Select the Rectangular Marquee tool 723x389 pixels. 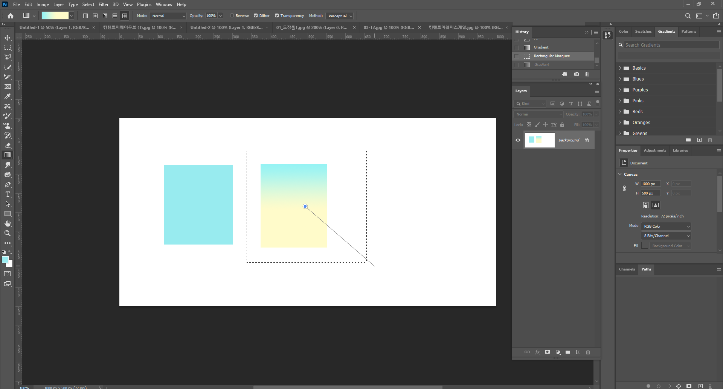pos(8,47)
